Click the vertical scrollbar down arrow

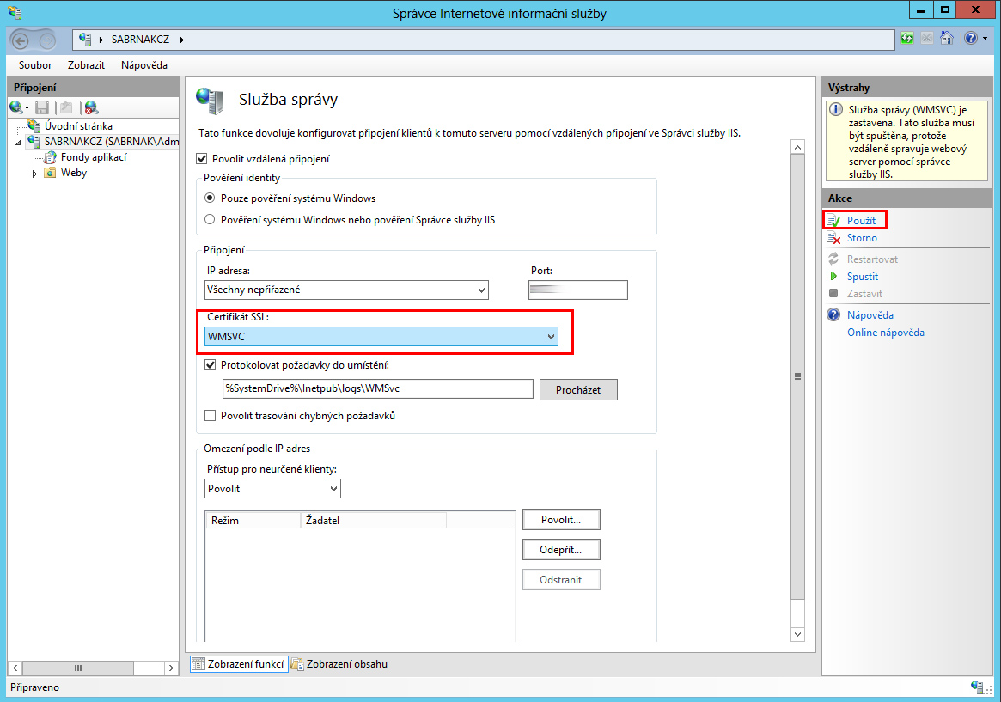[797, 634]
